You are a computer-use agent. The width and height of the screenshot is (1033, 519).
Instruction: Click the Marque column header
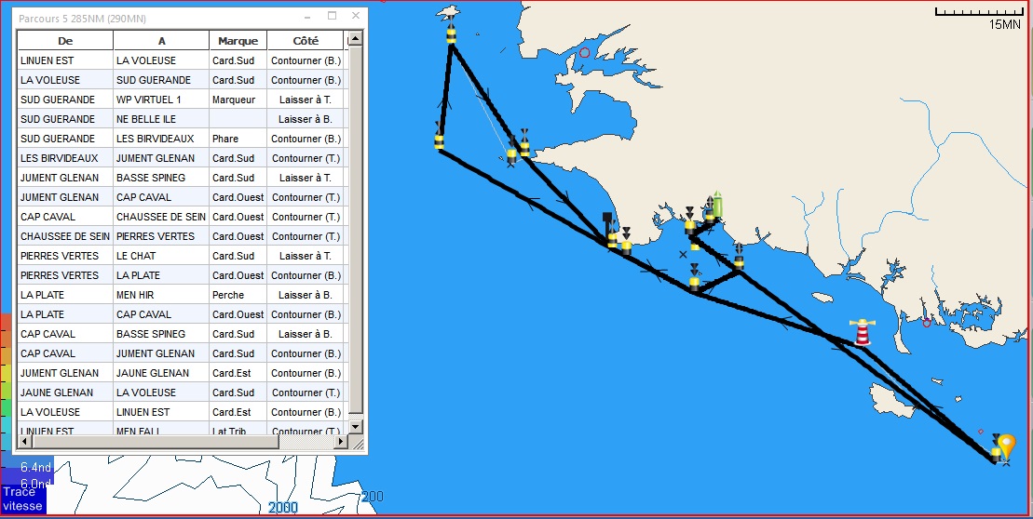pyautogui.click(x=238, y=41)
